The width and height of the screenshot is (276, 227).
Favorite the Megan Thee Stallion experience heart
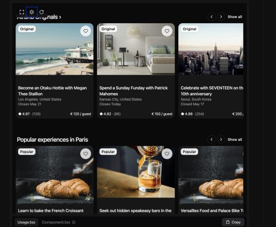85,31
